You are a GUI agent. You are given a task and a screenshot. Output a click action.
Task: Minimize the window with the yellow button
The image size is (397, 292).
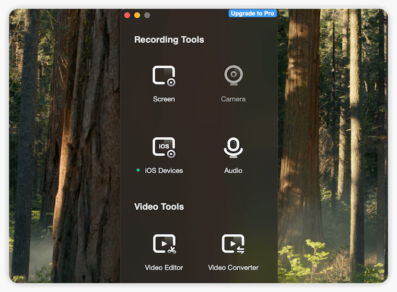pos(137,15)
